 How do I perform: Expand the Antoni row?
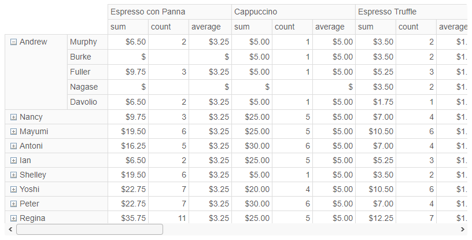(13, 146)
